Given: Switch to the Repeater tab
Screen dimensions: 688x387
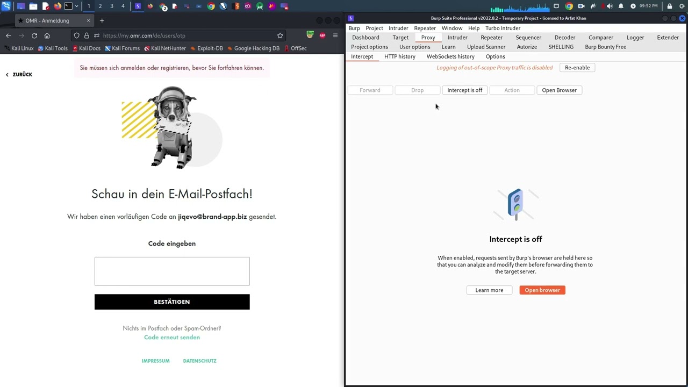Looking at the screenshot, I should point(491,38).
